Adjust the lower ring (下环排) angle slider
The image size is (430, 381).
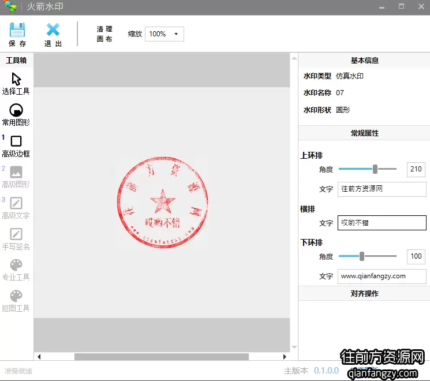click(x=362, y=256)
